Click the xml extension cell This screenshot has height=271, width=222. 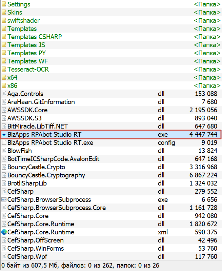pos(163,232)
